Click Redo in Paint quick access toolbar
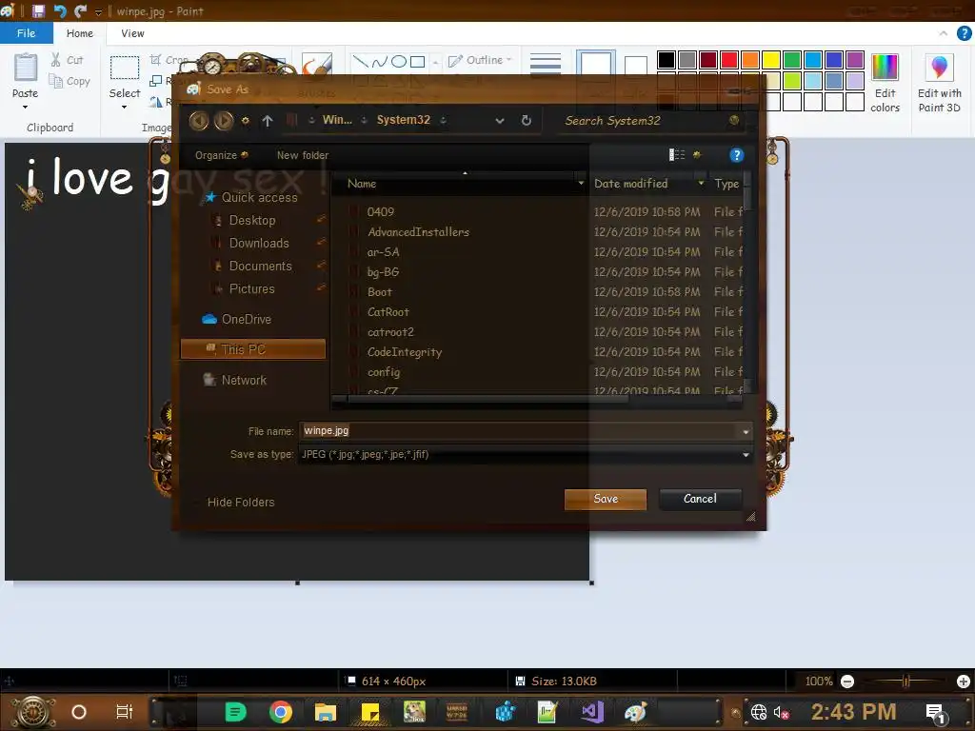The width and height of the screenshot is (975, 731). 81,10
